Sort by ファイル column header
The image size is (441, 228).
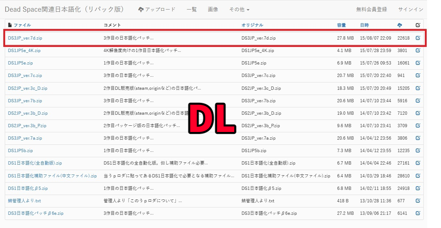tap(22, 25)
